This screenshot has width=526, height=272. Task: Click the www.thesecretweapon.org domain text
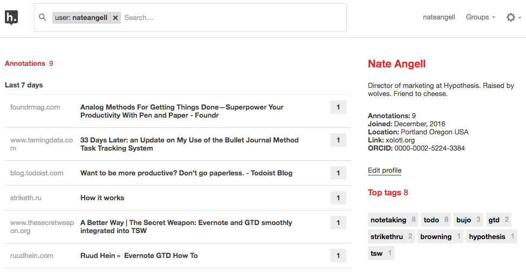(x=42, y=227)
